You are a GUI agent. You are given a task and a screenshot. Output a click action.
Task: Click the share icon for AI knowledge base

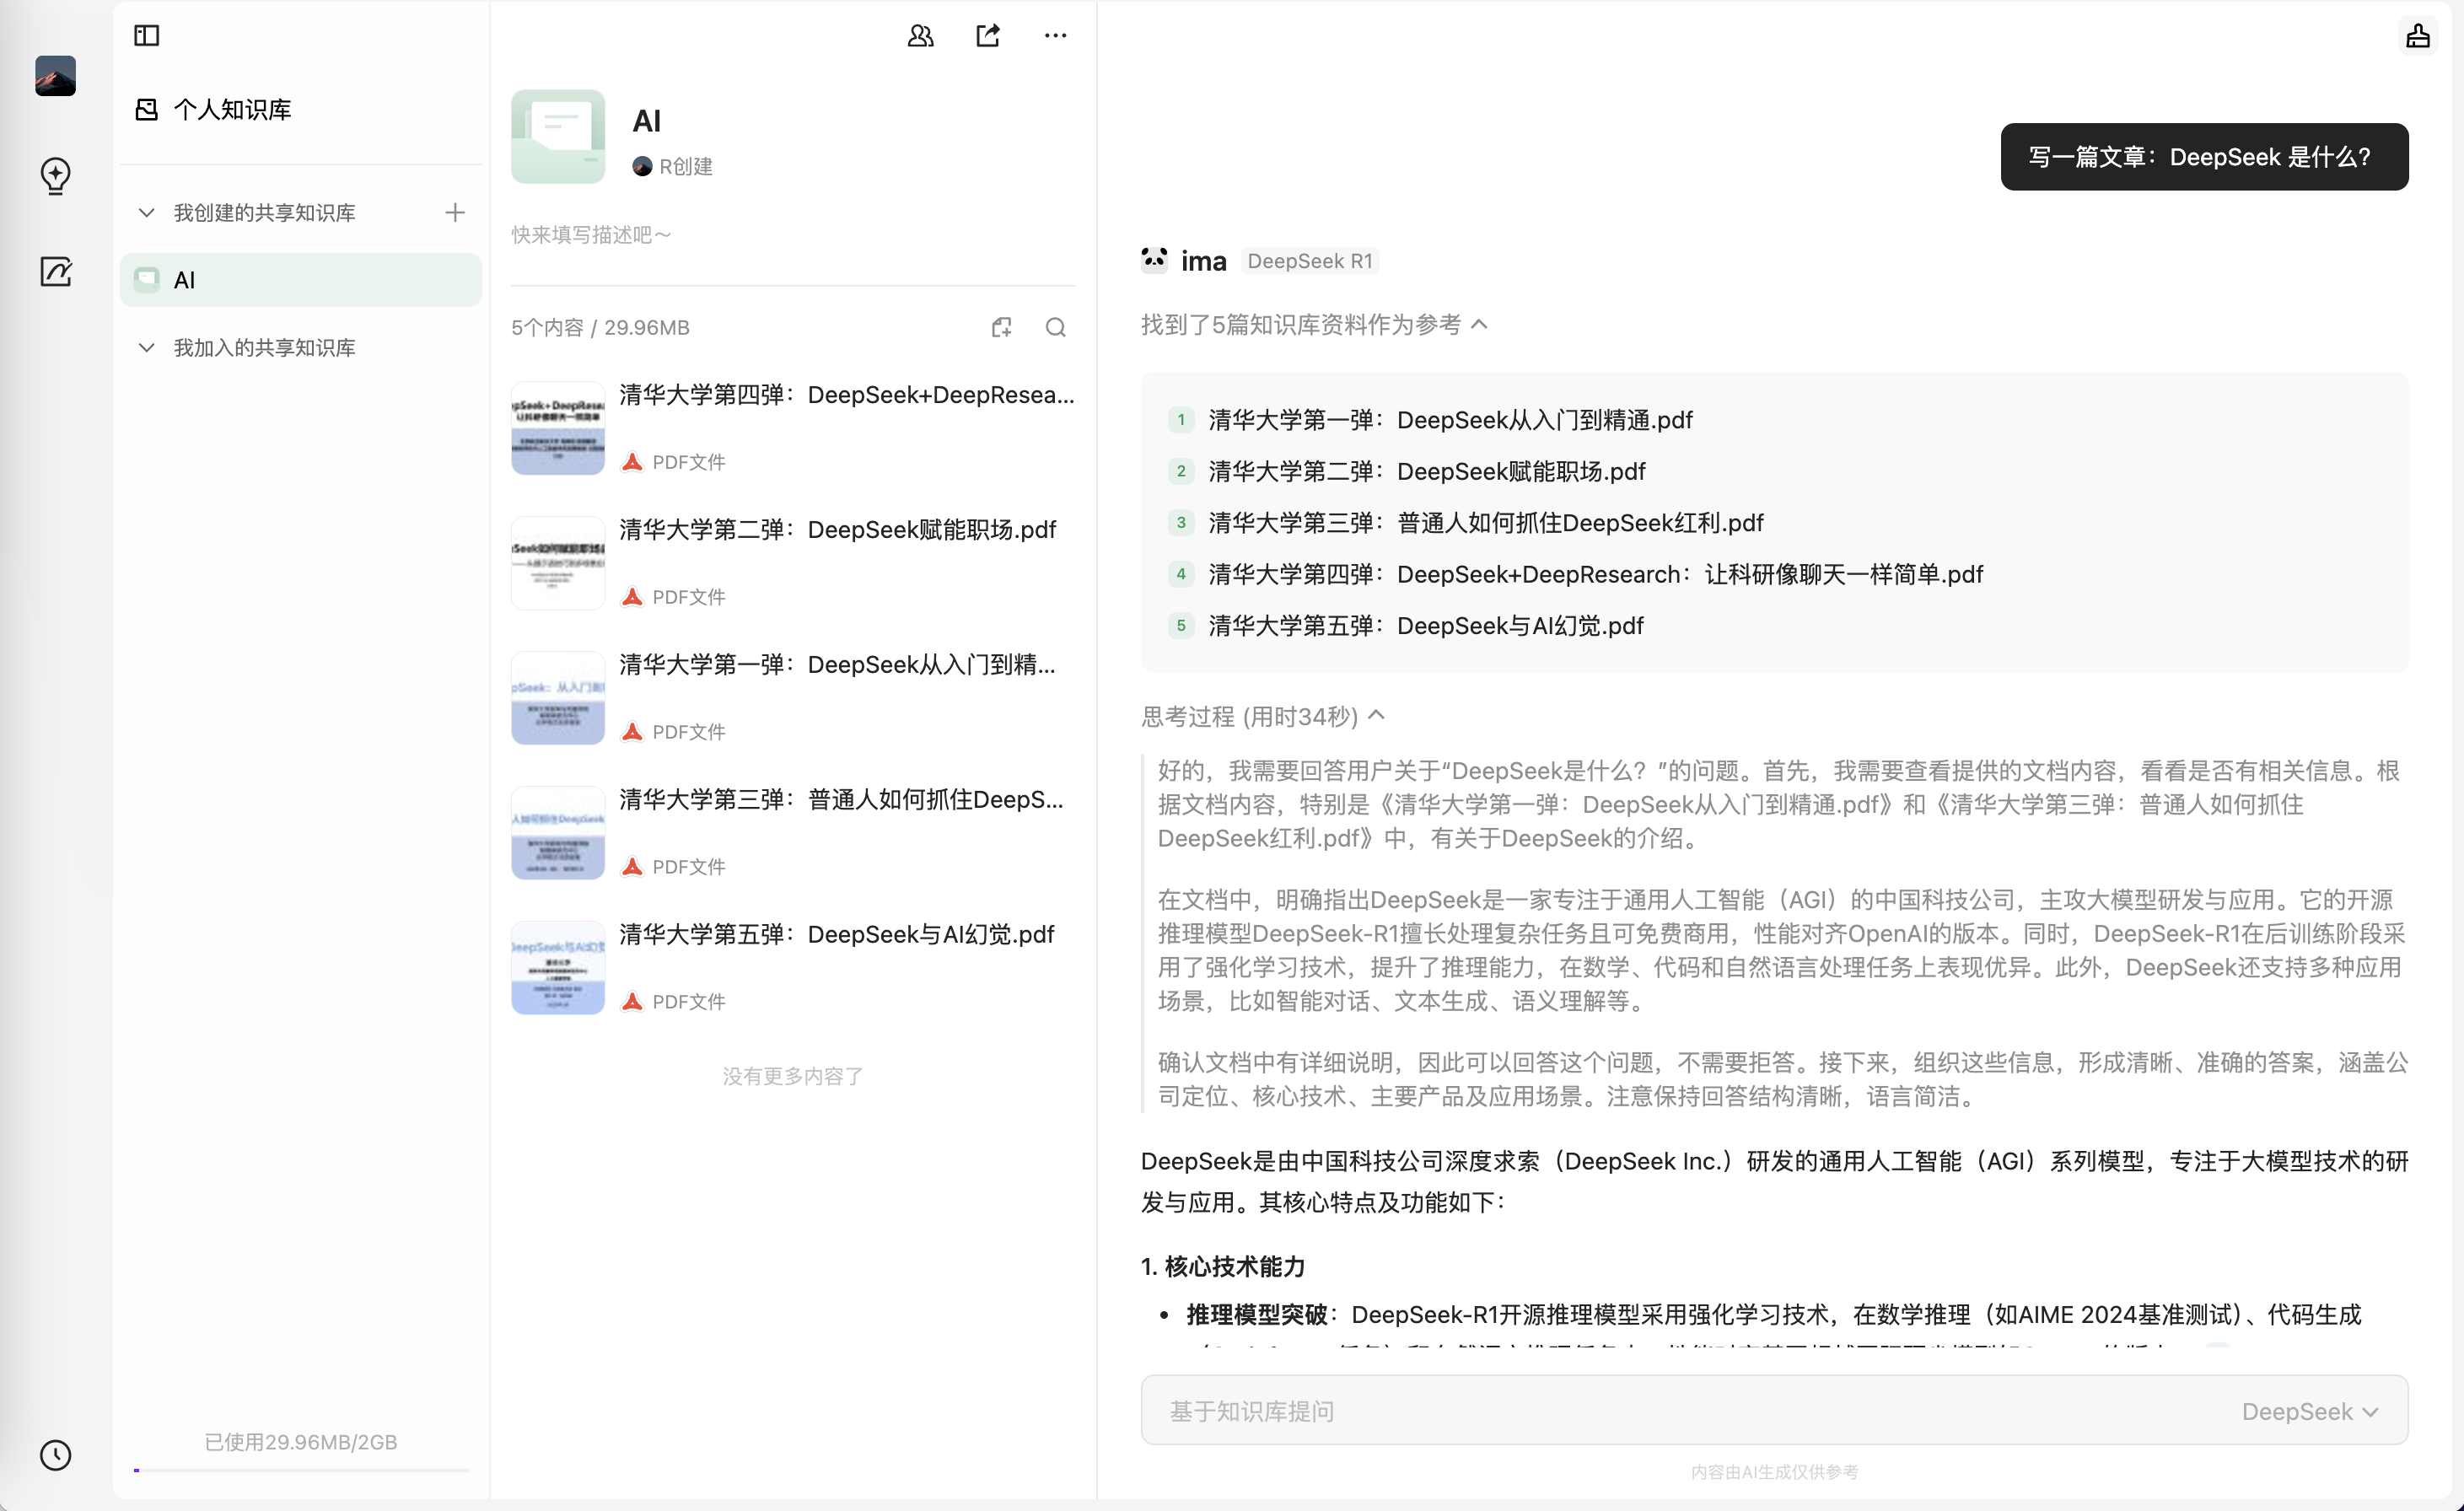coord(988,36)
